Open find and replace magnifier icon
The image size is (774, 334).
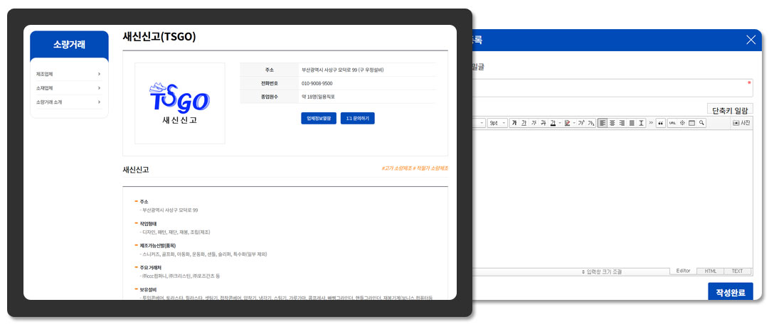click(701, 123)
